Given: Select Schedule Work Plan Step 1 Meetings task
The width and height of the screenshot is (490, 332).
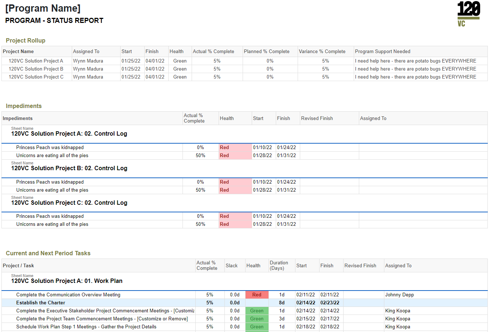Looking at the screenshot, I should click(x=86, y=327).
